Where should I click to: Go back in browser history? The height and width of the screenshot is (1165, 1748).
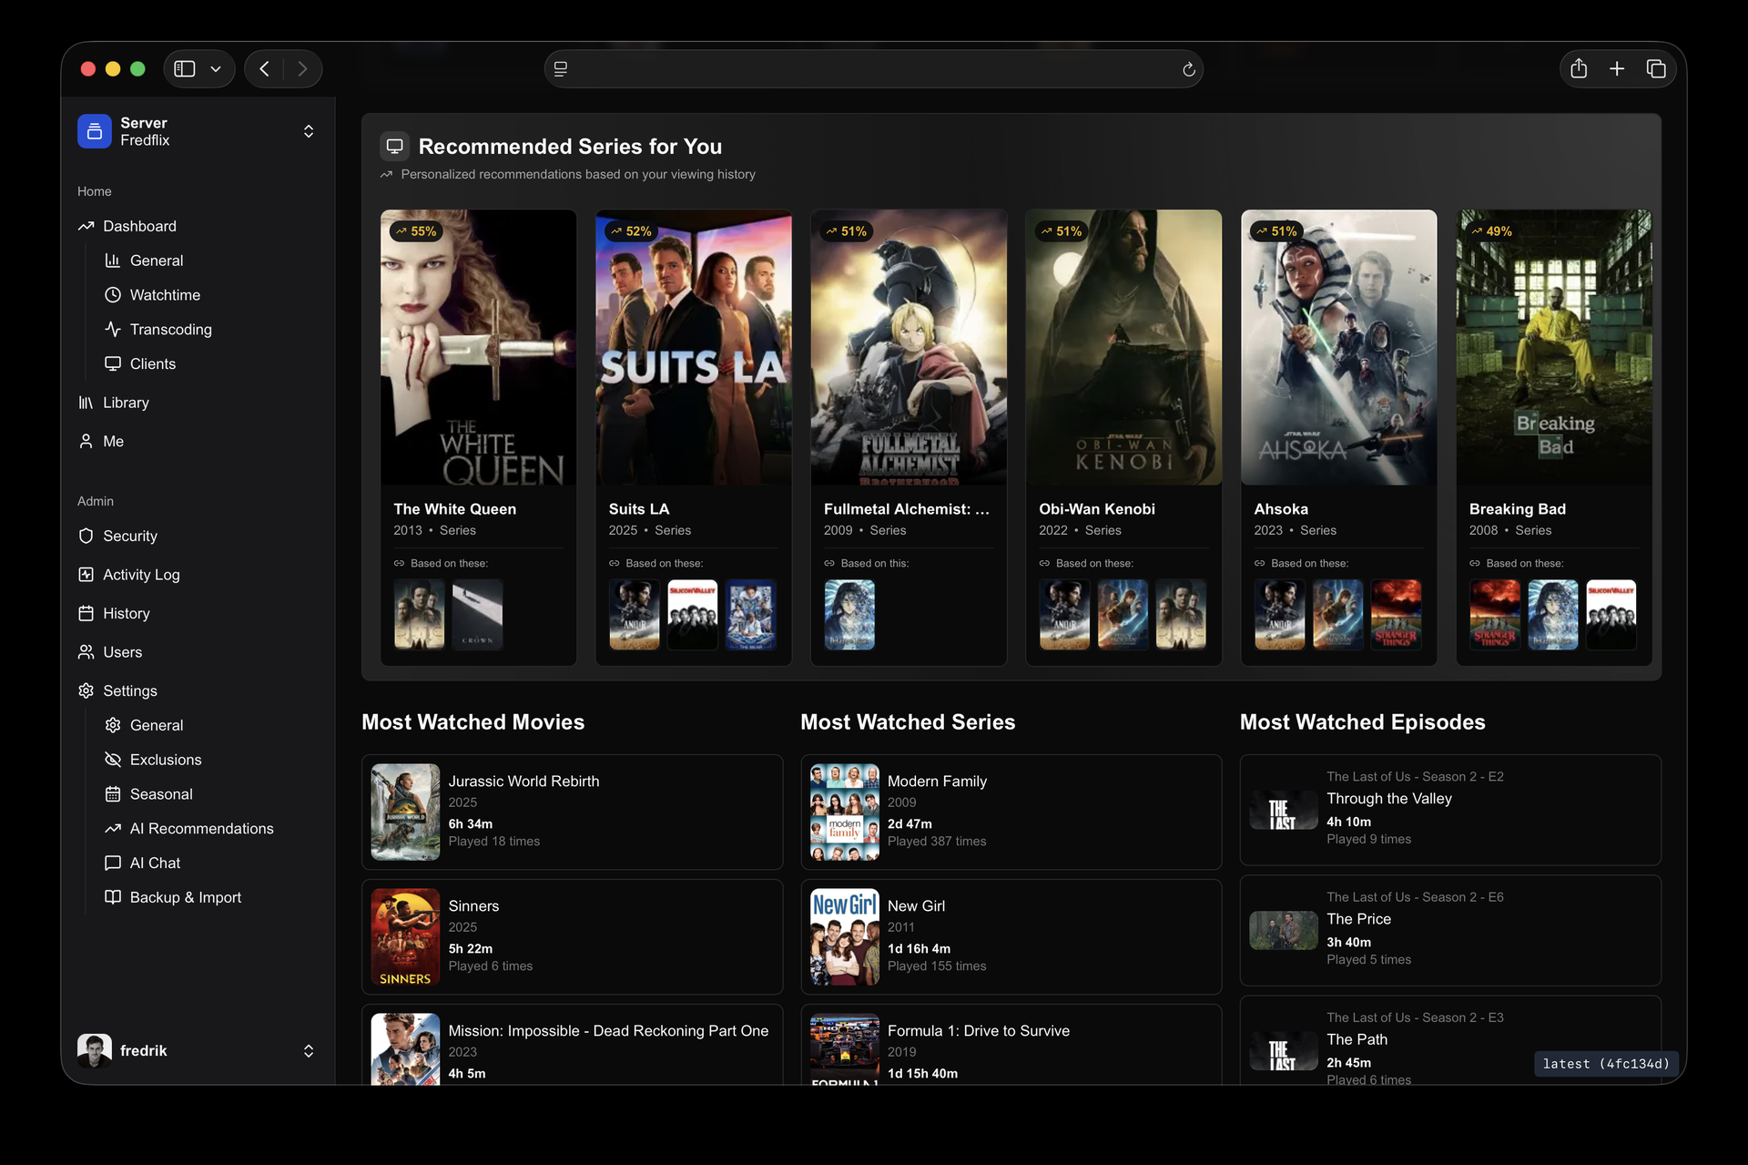[264, 69]
